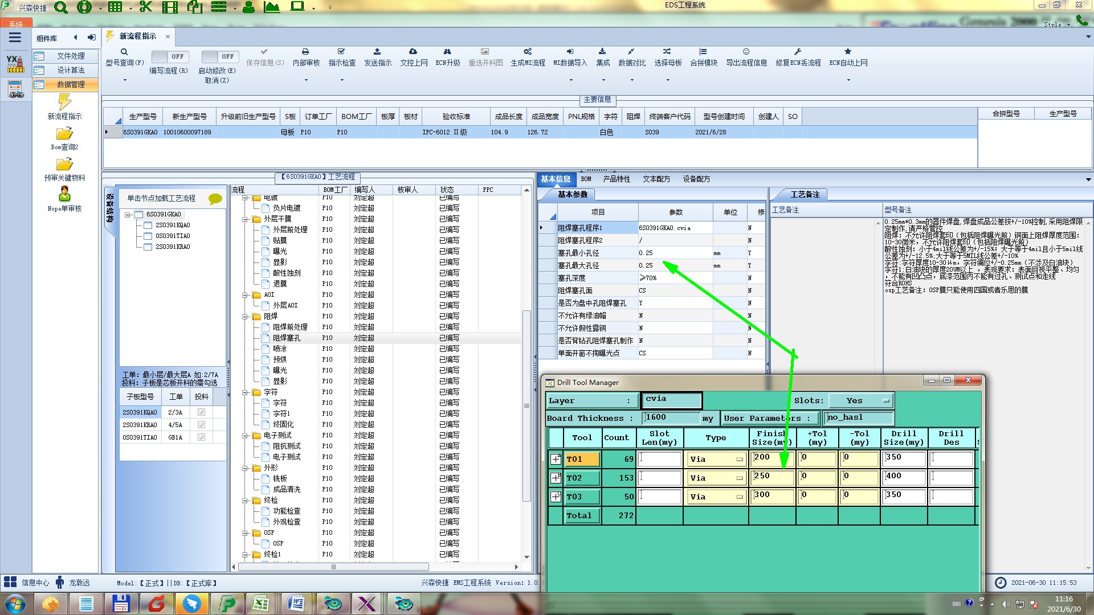Open Bom查询2 folder shortcut
The image size is (1094, 615).
point(64,138)
